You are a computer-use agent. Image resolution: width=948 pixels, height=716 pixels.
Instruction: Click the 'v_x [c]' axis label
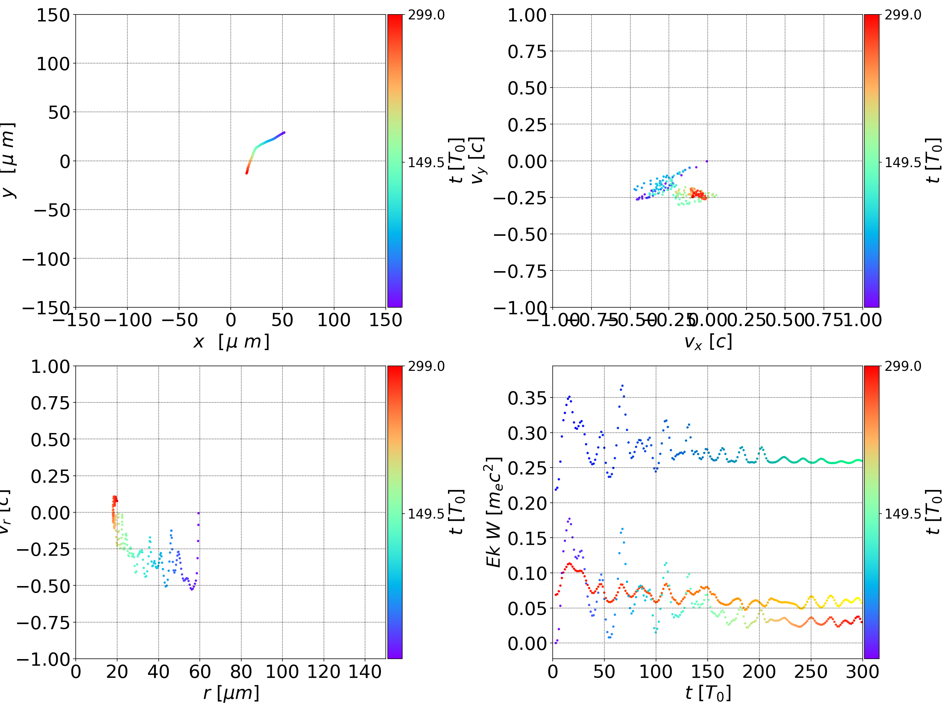click(x=708, y=342)
